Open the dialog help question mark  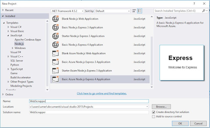pos(194,4)
